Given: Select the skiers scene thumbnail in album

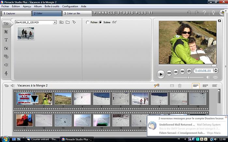Looking at the screenshot, I should click(x=26, y=33).
